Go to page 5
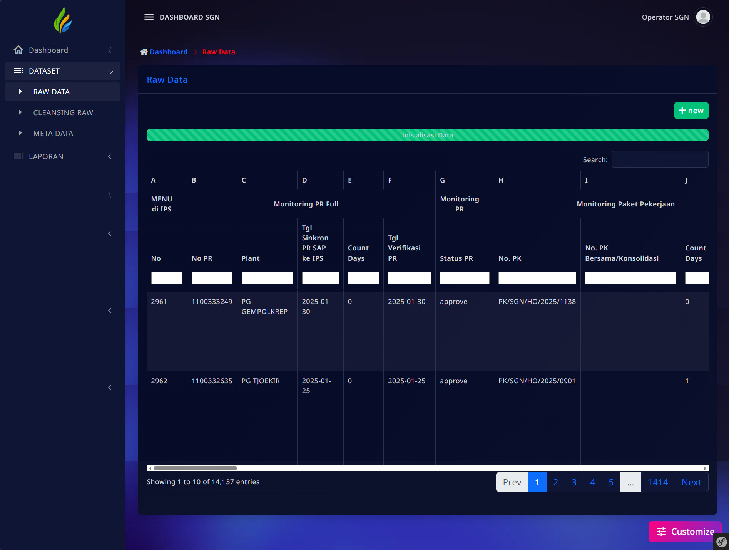This screenshot has height=550, width=729. 611,482
